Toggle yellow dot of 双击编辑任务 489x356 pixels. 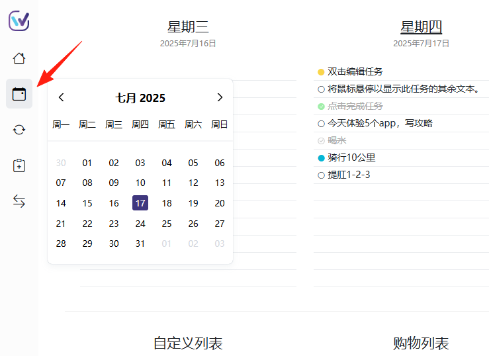pyautogui.click(x=321, y=72)
